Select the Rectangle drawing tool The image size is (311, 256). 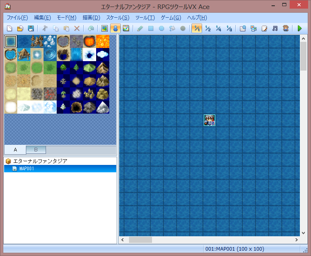coord(151,28)
